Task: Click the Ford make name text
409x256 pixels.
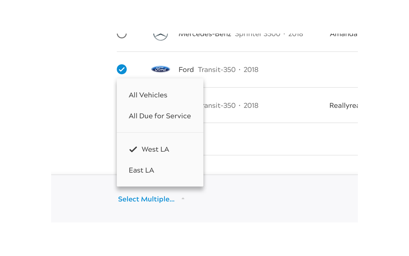Action: [x=186, y=70]
